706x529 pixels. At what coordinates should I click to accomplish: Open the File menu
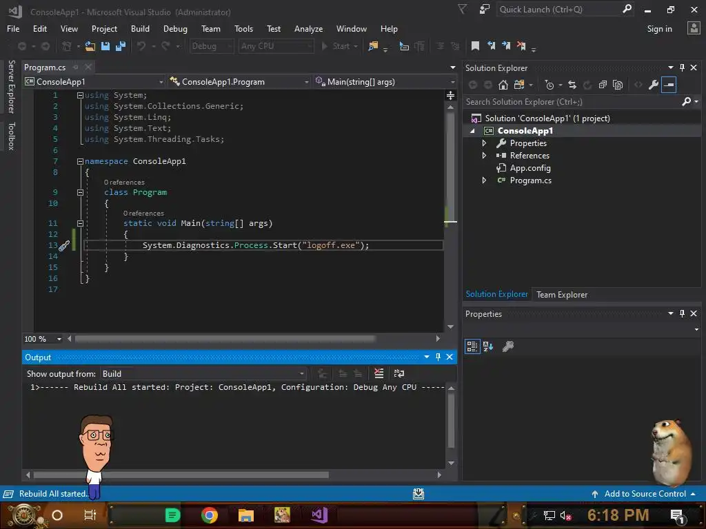(x=13, y=29)
